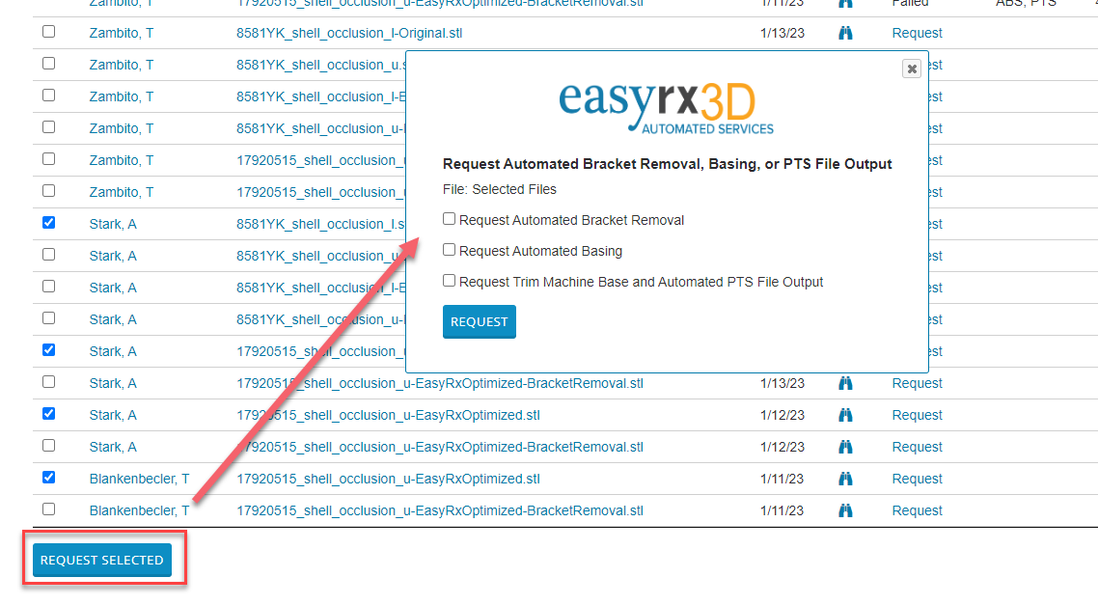Open Stark's EasyRxOptimized.stl file link dated 1/12/23
The height and width of the screenshot is (605, 1098).
388,415
